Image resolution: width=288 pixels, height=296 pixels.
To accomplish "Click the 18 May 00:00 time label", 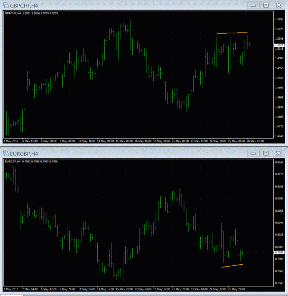I will 161,141.
